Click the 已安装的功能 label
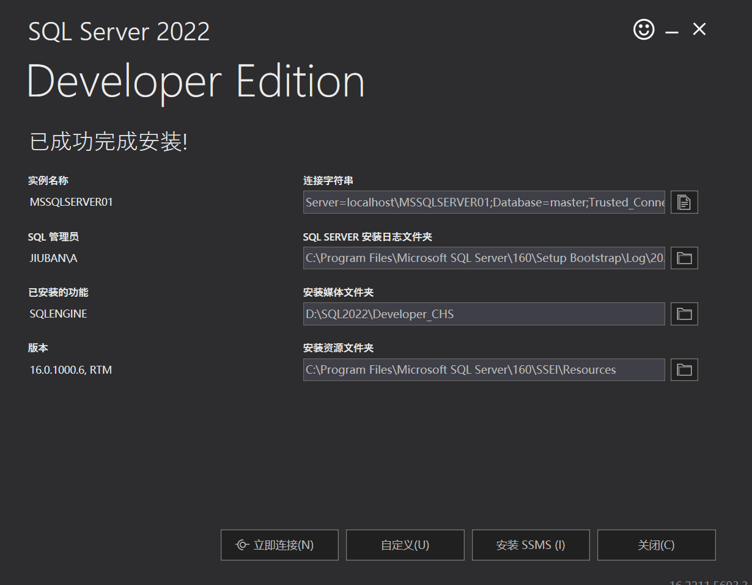Image resolution: width=752 pixels, height=585 pixels. 58,292
